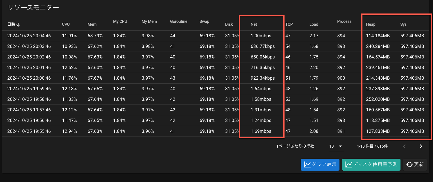The image size is (433, 182).
Task: Click the 更新 refresh button
Action: (x=415, y=165)
